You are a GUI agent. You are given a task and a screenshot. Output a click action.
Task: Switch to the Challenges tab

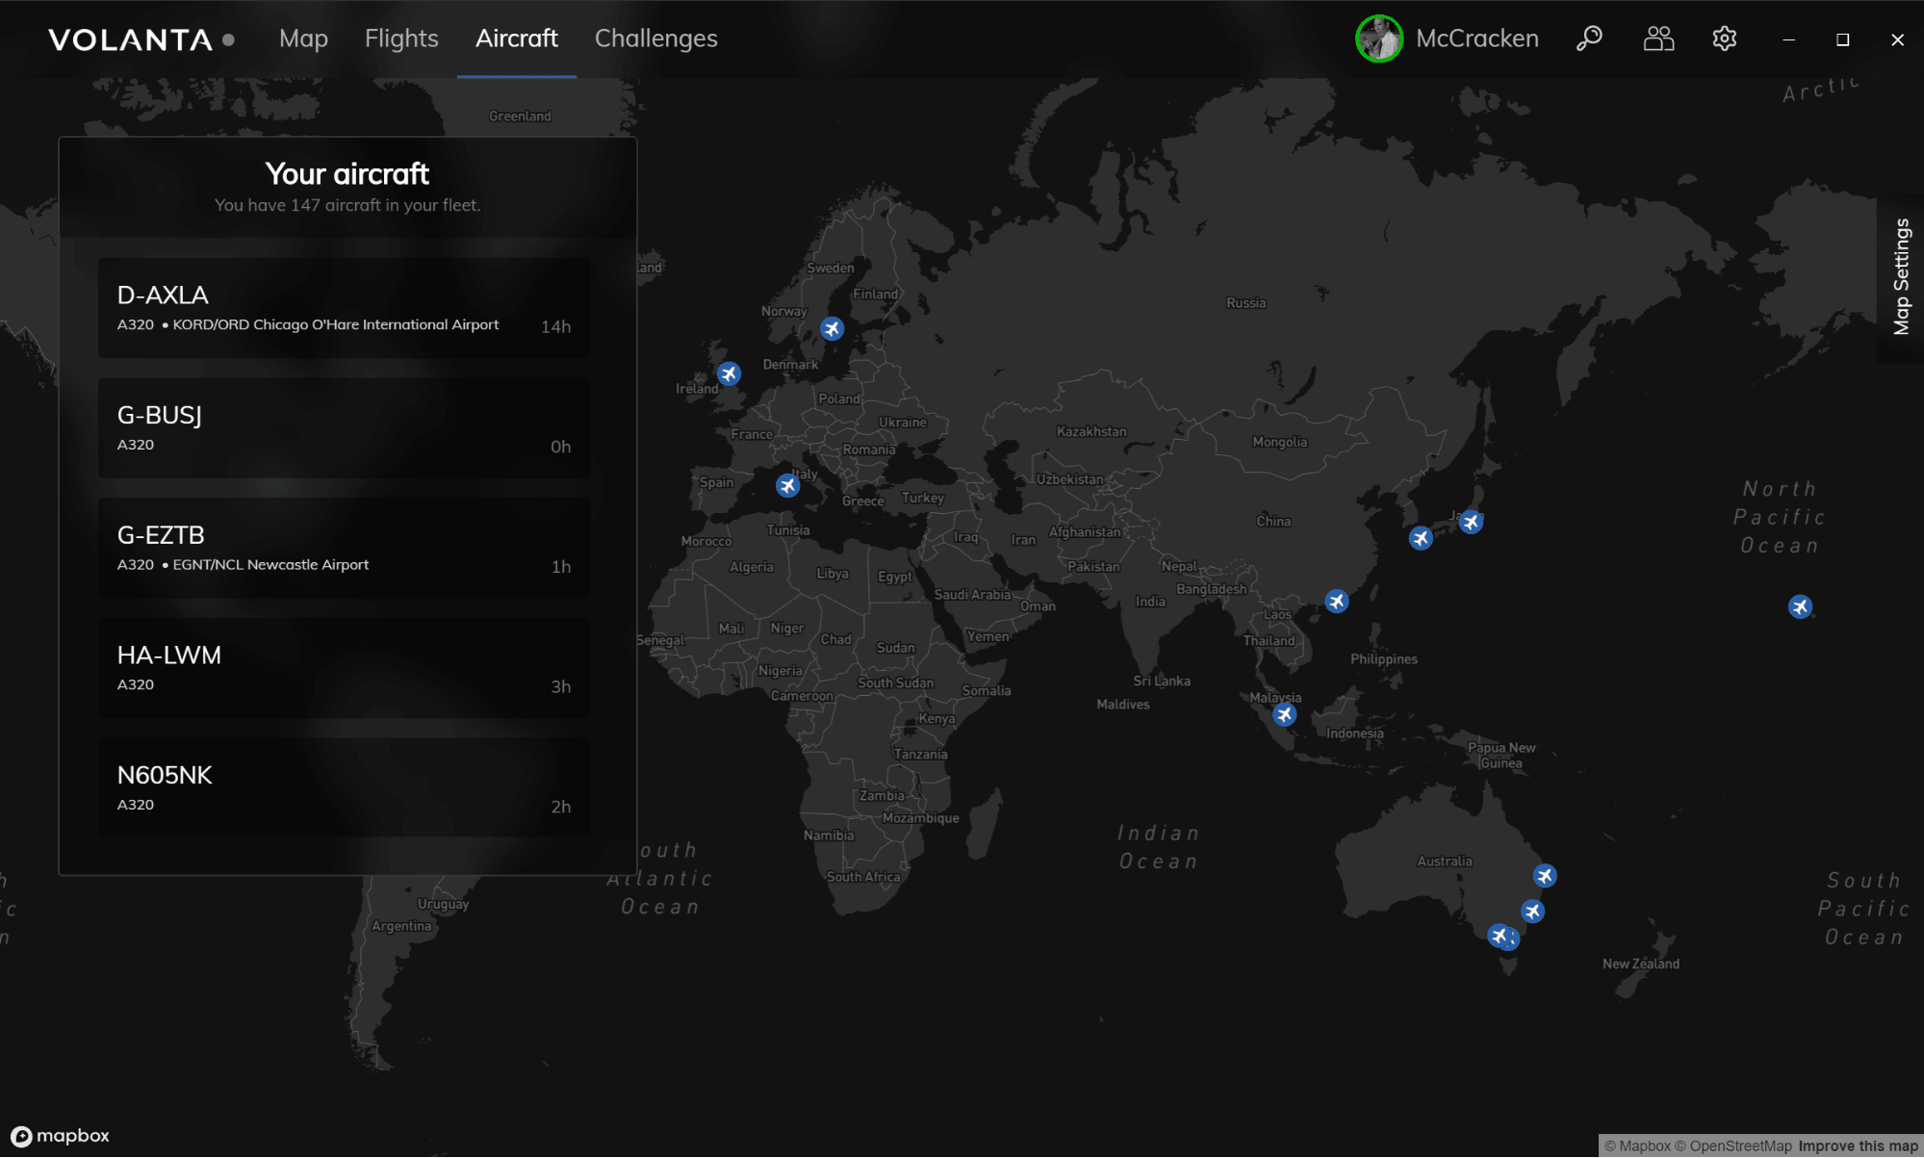click(x=655, y=39)
